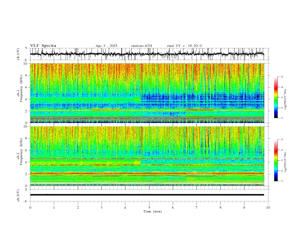Click the "-5" tick on ch.1(V) axis

coord(26,60)
